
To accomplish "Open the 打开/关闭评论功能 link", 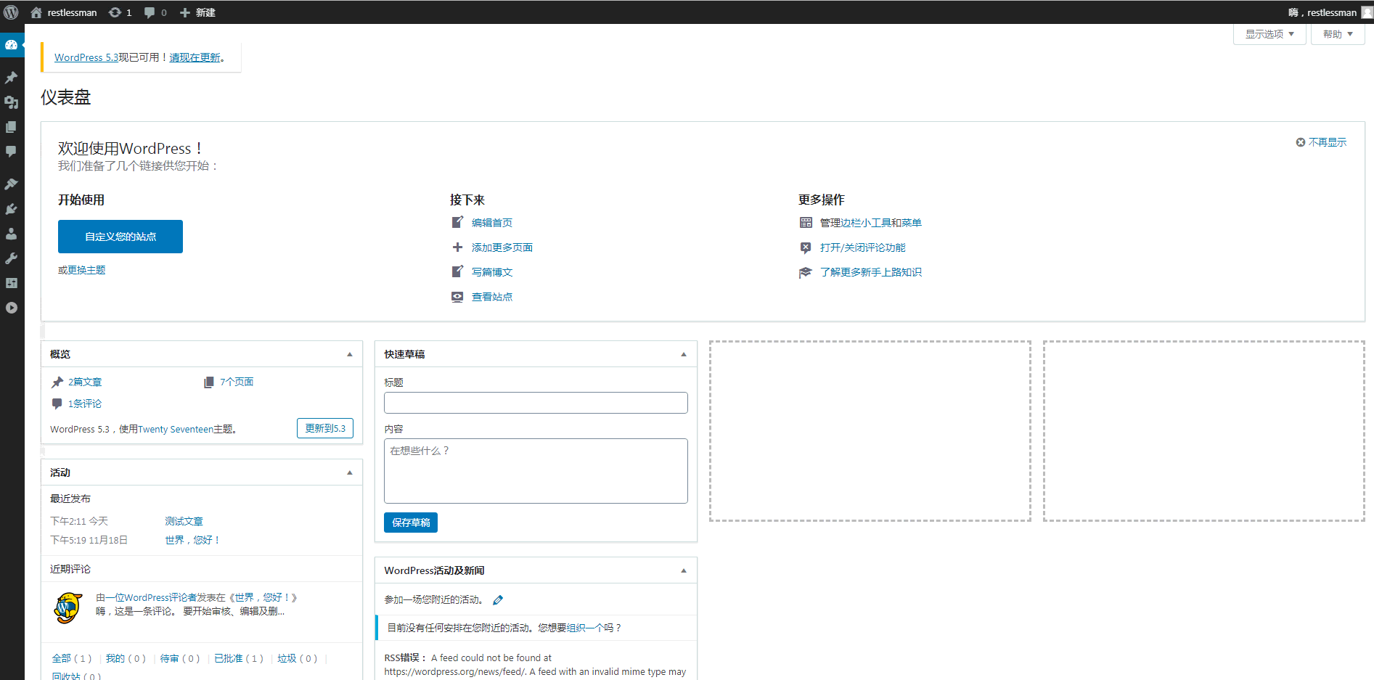I will 863,247.
